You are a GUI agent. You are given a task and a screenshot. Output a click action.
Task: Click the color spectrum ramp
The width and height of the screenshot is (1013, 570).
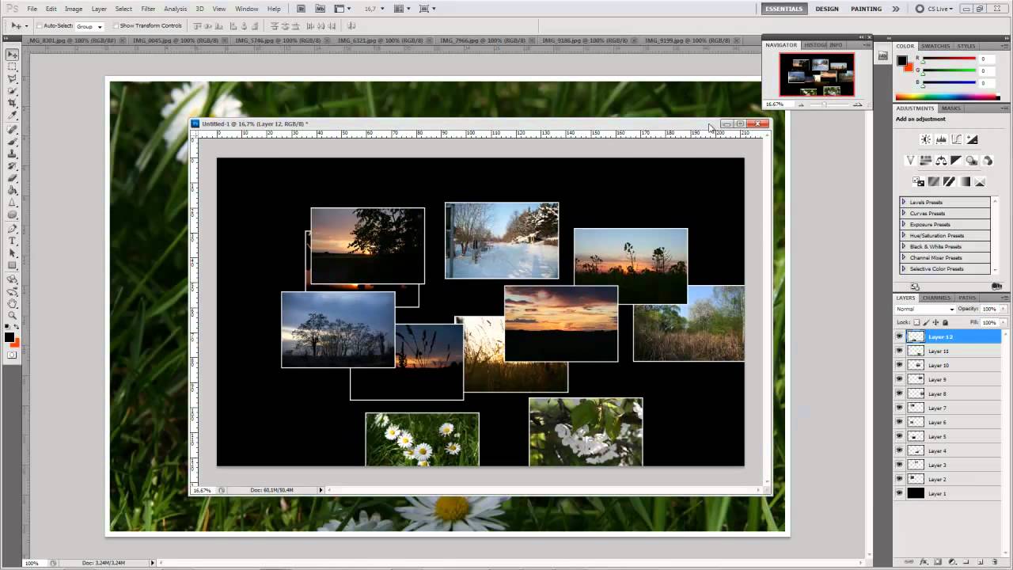[x=948, y=97]
